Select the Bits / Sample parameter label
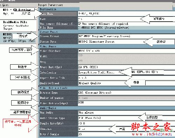175x138 pixels. pos(58,134)
